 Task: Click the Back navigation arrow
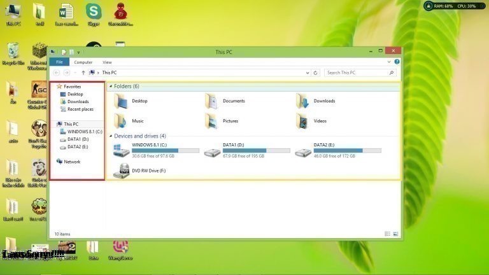(x=57, y=73)
